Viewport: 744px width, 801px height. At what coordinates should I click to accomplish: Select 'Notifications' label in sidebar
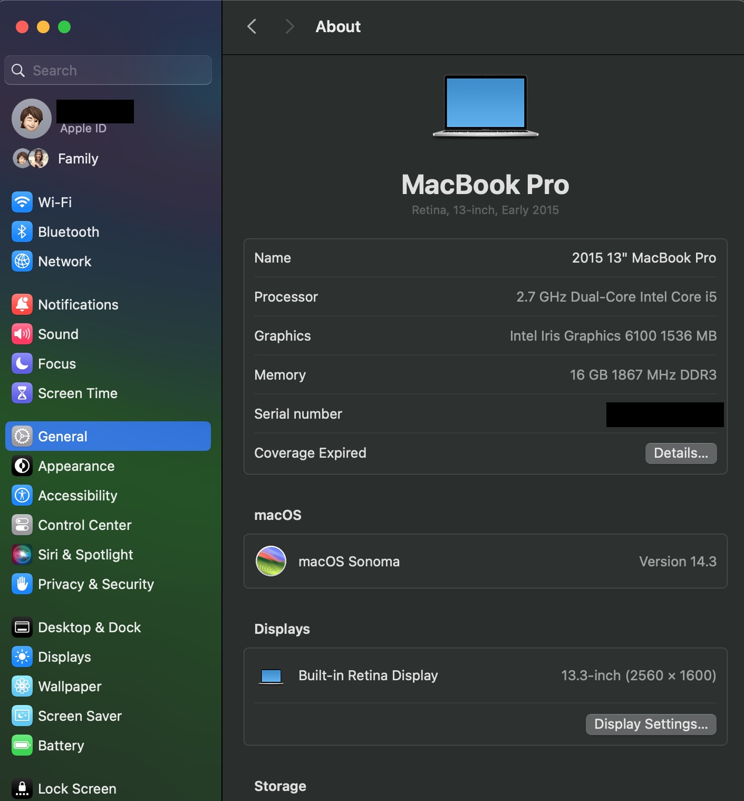tap(78, 304)
